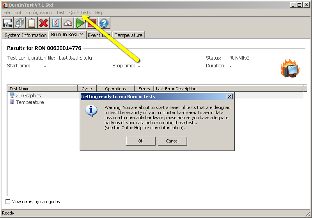Click the LastUsed.bitcfg file name
The image size is (312, 218).
pos(75,58)
